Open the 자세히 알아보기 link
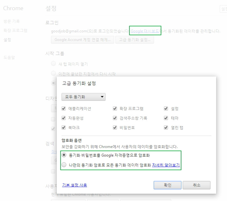 166,165
